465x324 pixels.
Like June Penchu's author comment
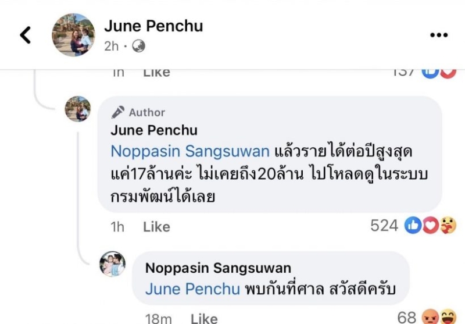[x=156, y=226]
